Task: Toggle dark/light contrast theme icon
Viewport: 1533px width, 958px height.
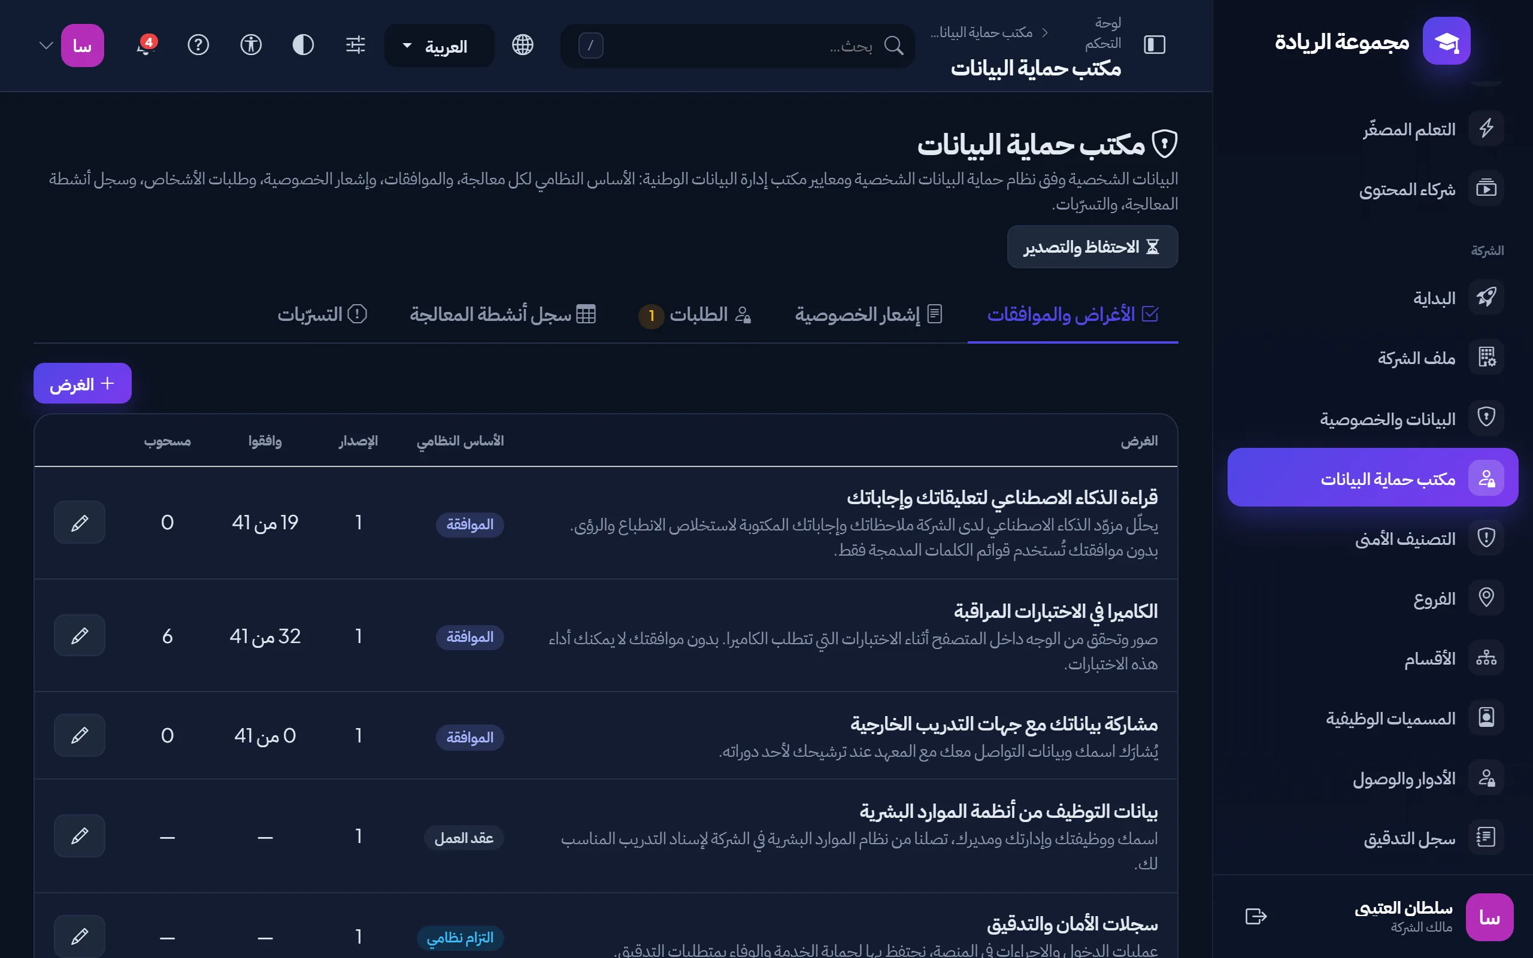Action: click(x=304, y=45)
